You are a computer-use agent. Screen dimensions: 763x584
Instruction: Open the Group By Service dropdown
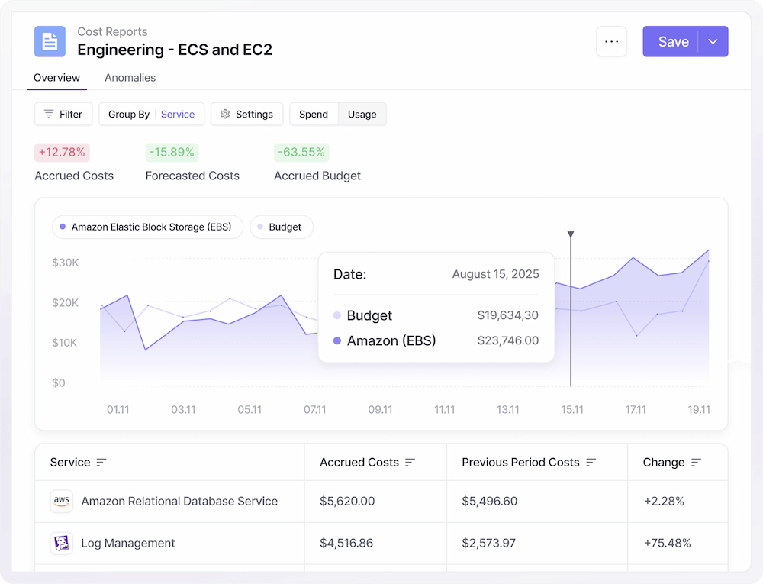[x=151, y=115]
